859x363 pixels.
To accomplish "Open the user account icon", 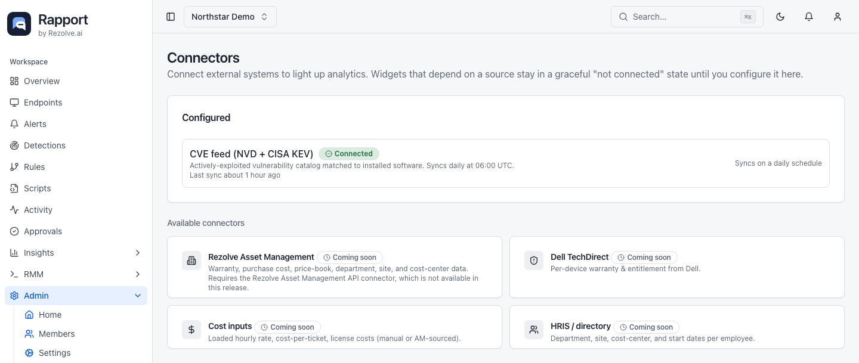I will click(838, 17).
